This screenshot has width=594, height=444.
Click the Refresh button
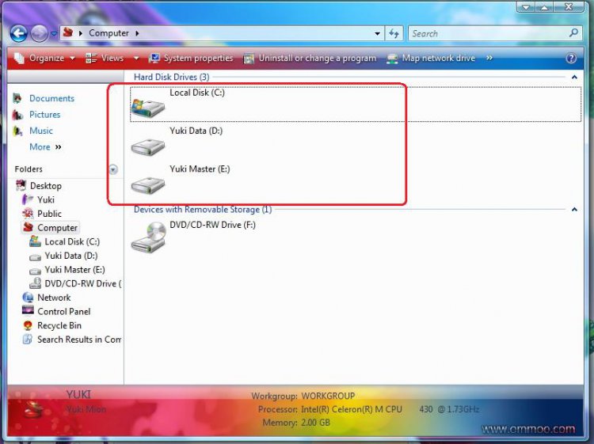pos(394,34)
